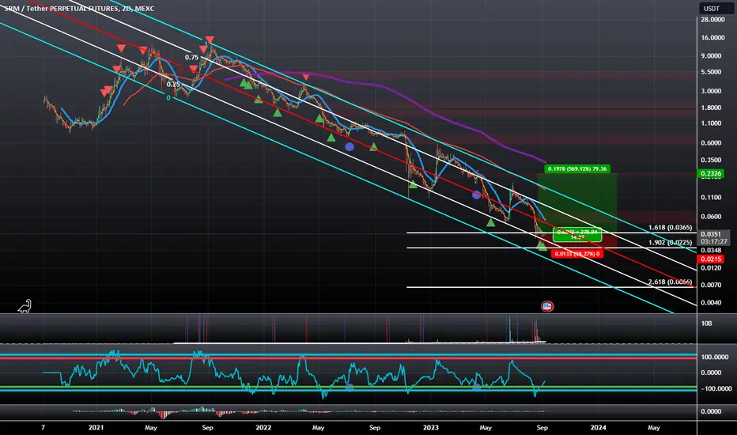This screenshot has height=435, width=737.
Task: Click the green profit zone of the long position
Action: [577, 202]
